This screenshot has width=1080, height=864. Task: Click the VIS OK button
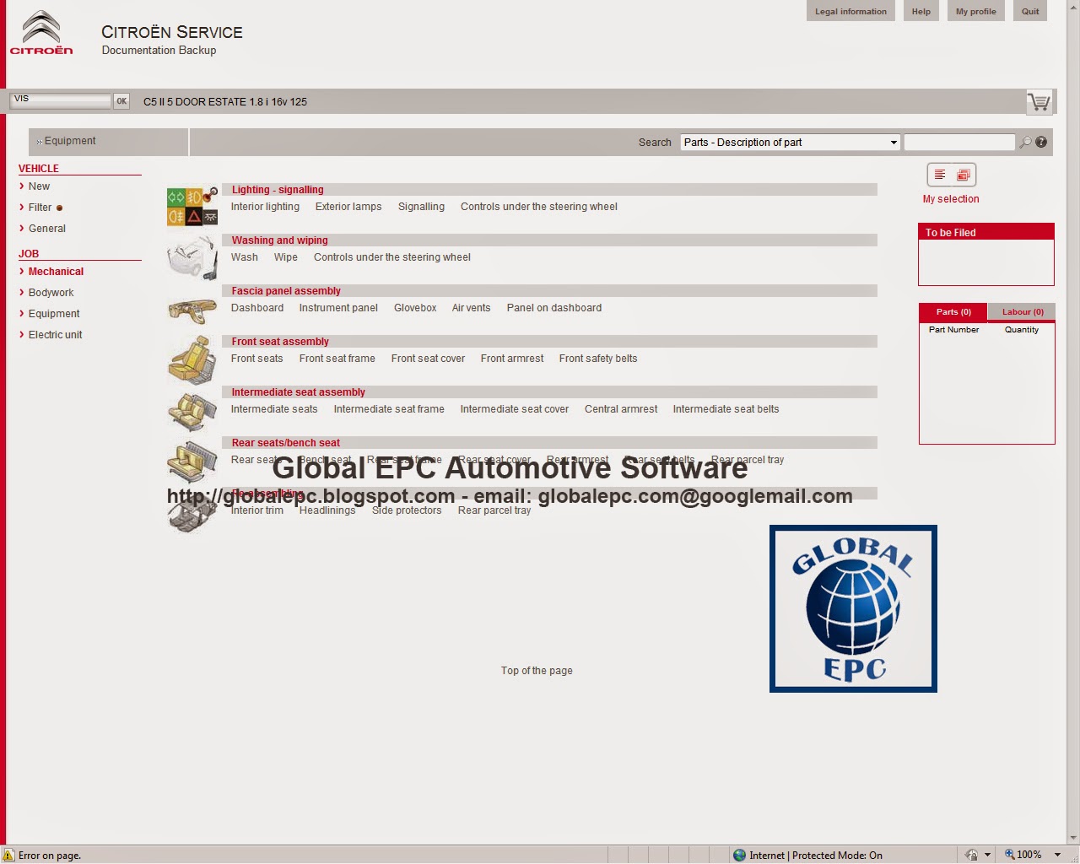coord(121,101)
